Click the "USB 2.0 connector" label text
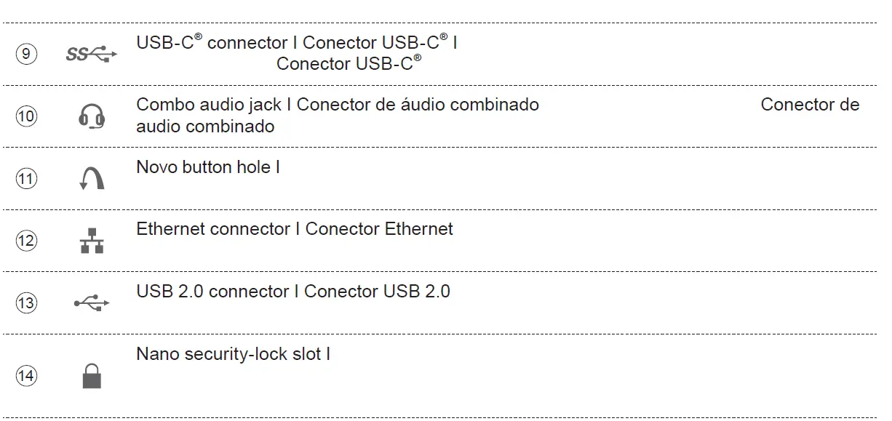The image size is (892, 421). 213,292
